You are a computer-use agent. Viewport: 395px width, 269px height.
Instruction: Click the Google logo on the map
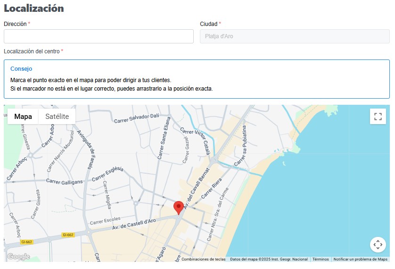click(x=18, y=257)
